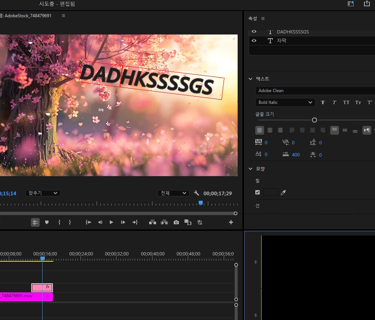
Task: Open the comparison view icon
Action: coord(188,222)
